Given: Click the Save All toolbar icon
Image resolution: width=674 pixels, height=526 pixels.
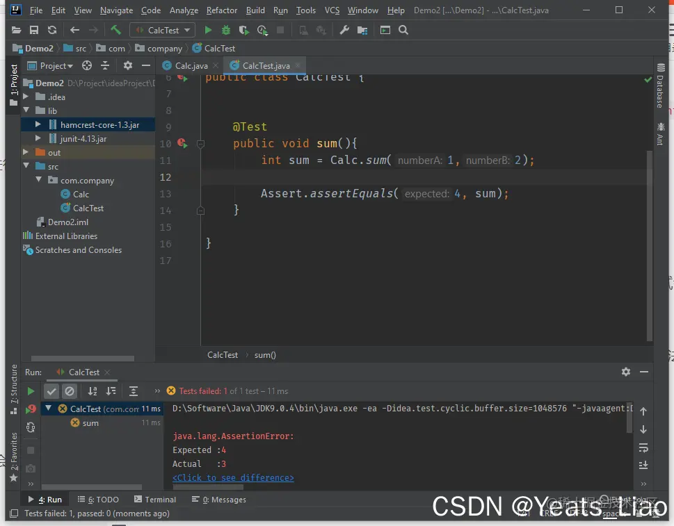Looking at the screenshot, I should [x=34, y=30].
